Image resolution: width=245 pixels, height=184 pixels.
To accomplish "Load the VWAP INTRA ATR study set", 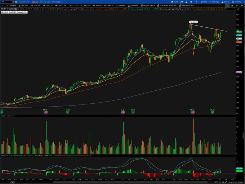I will tap(186, 5).
